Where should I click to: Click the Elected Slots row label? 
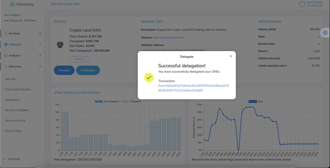tap(266, 44)
